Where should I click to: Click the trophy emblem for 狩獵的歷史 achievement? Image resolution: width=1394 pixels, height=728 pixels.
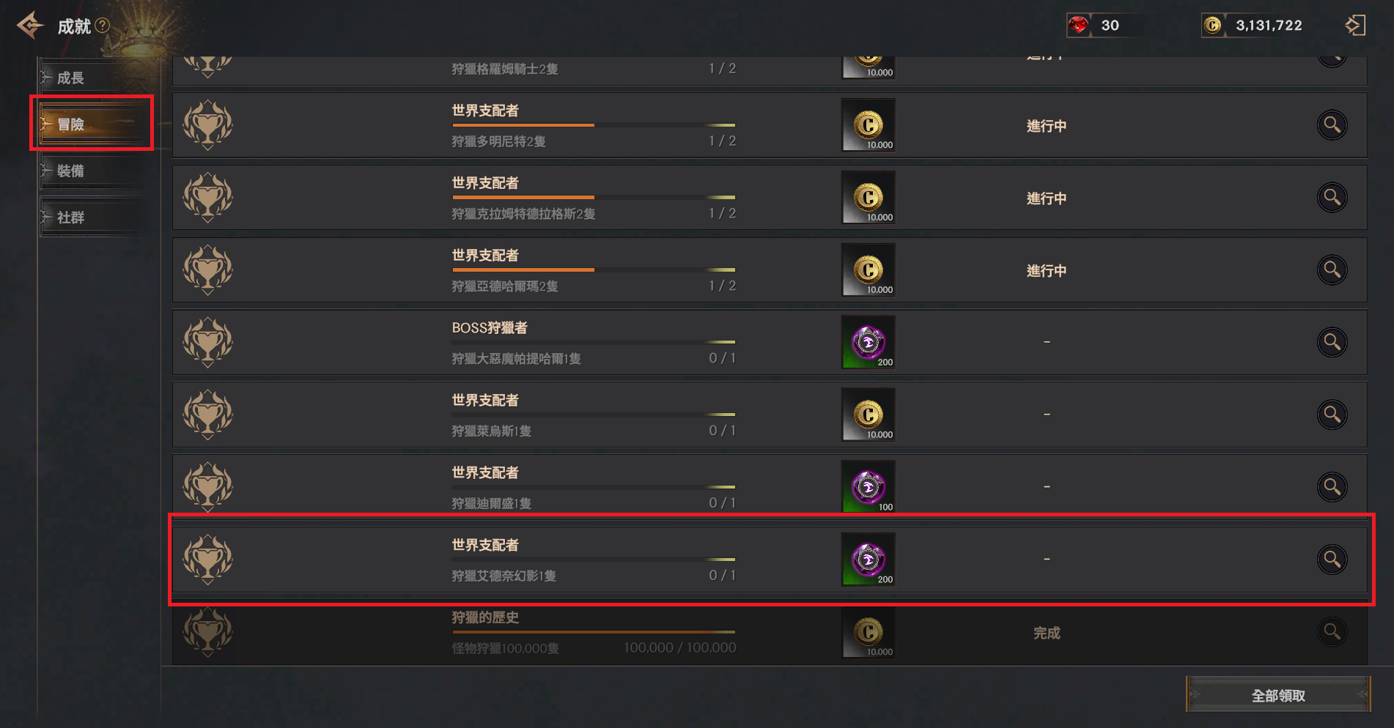pyautogui.click(x=208, y=632)
